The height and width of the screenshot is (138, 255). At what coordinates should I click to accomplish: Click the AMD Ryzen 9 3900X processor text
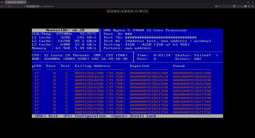(145, 30)
